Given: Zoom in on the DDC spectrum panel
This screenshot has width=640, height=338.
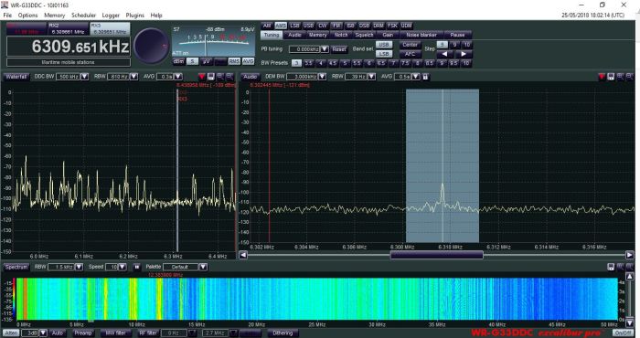Looking at the screenshot, I should (x=220, y=76).
